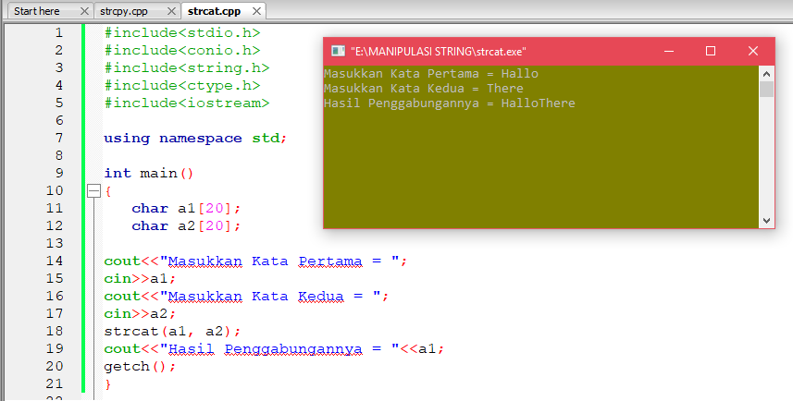Screen dimensions: 793x401
Task: Close the strcat.cpp tab
Action: tap(257, 11)
